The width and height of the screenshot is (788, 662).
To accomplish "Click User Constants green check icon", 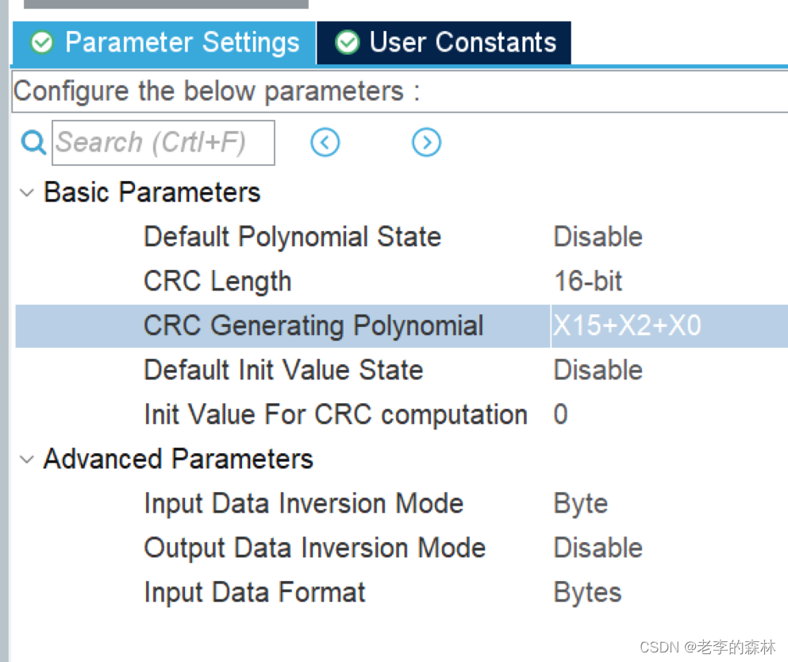I will (347, 43).
